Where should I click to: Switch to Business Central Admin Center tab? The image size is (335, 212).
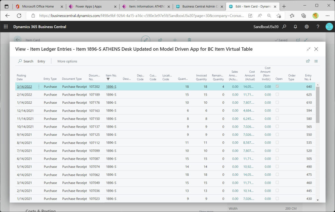200,7
